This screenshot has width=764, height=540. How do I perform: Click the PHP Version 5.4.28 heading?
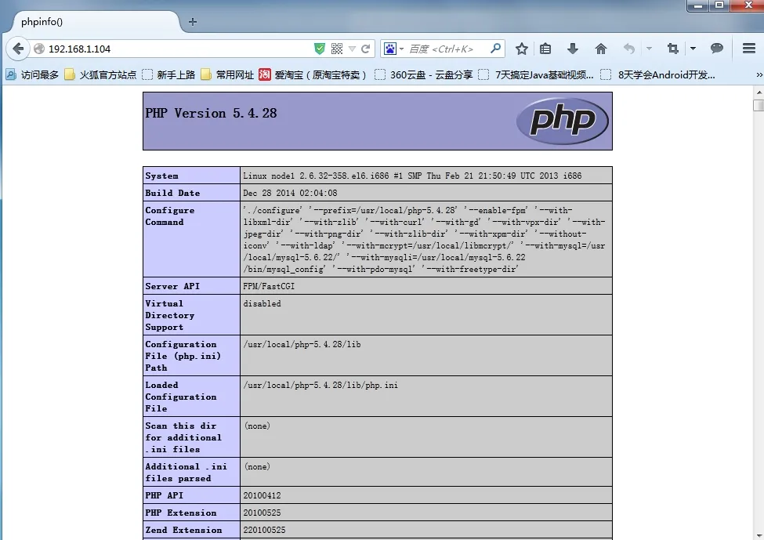pyautogui.click(x=211, y=113)
